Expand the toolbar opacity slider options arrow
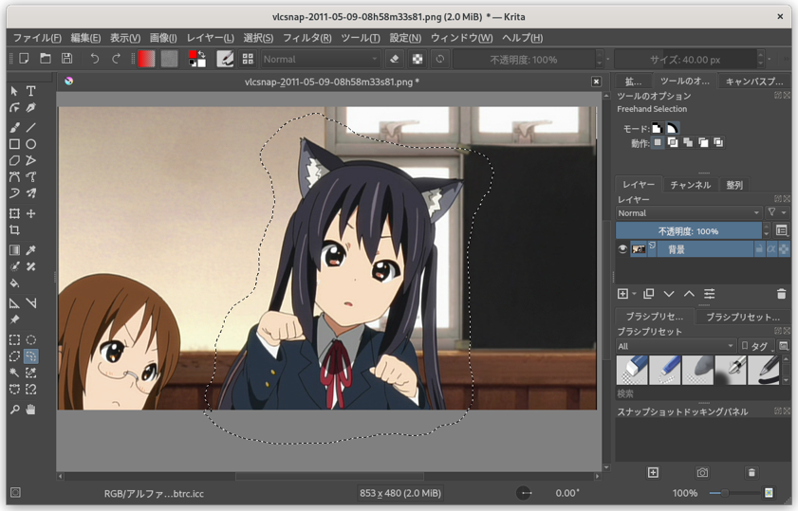This screenshot has height=511, width=798. (607, 59)
